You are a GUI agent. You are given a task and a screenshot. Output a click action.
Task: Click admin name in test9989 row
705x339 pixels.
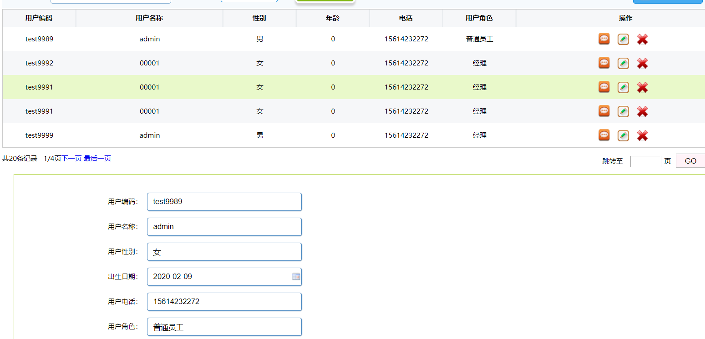click(x=150, y=39)
